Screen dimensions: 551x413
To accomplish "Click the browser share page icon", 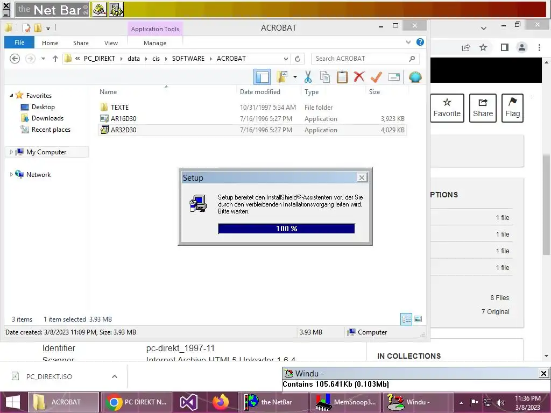I will (x=466, y=47).
